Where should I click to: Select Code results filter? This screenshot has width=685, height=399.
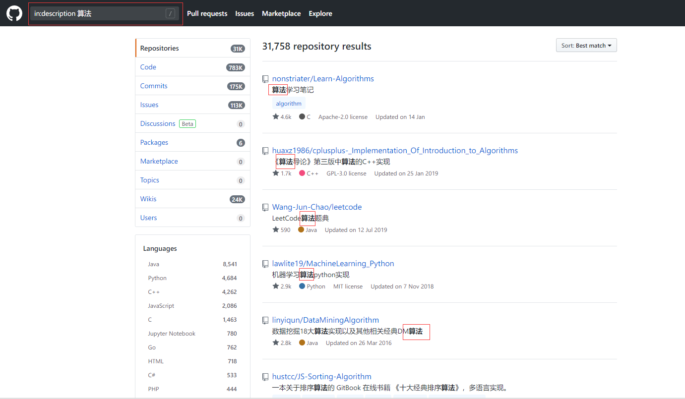192,67
